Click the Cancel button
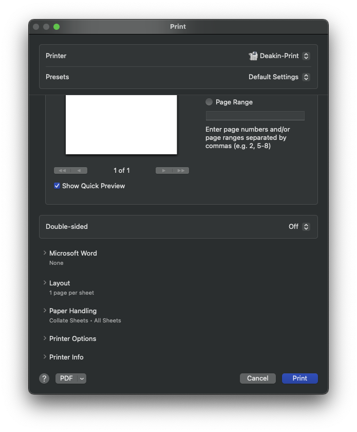Image resolution: width=357 pixels, height=432 pixels. 257,379
